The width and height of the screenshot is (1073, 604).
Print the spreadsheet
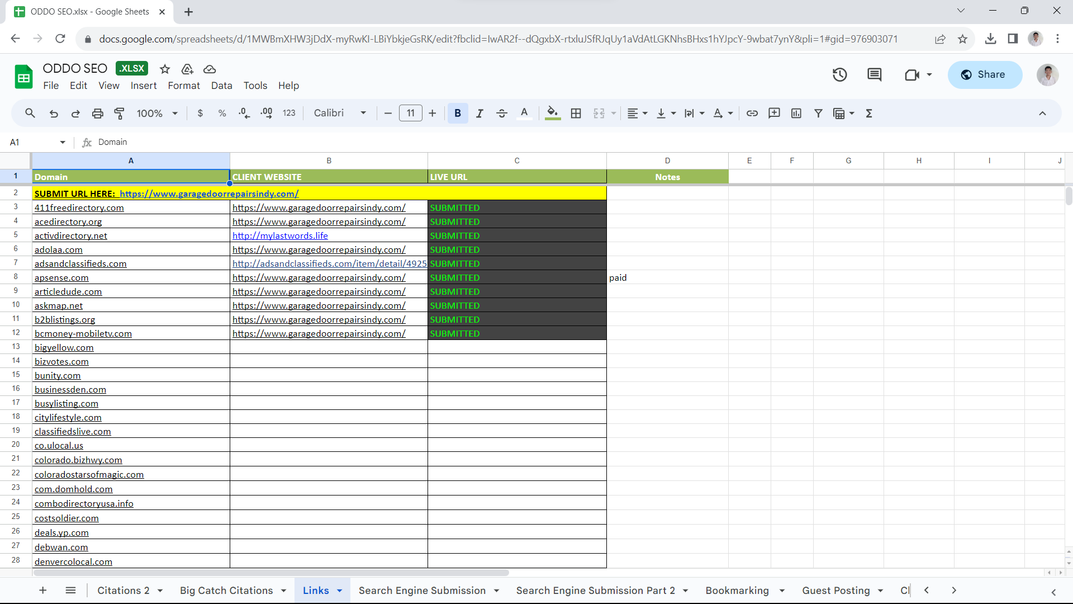click(98, 114)
